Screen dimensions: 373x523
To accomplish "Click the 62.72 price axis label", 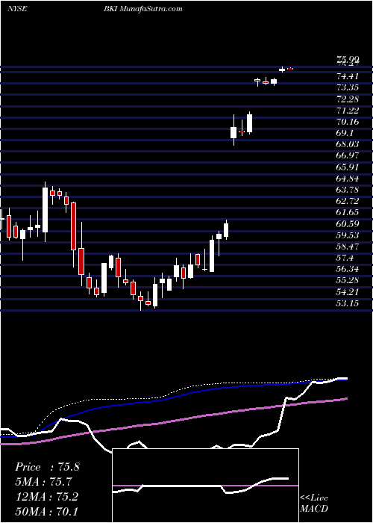I will [348, 201].
